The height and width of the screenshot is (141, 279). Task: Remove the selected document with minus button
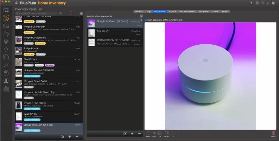point(139,134)
